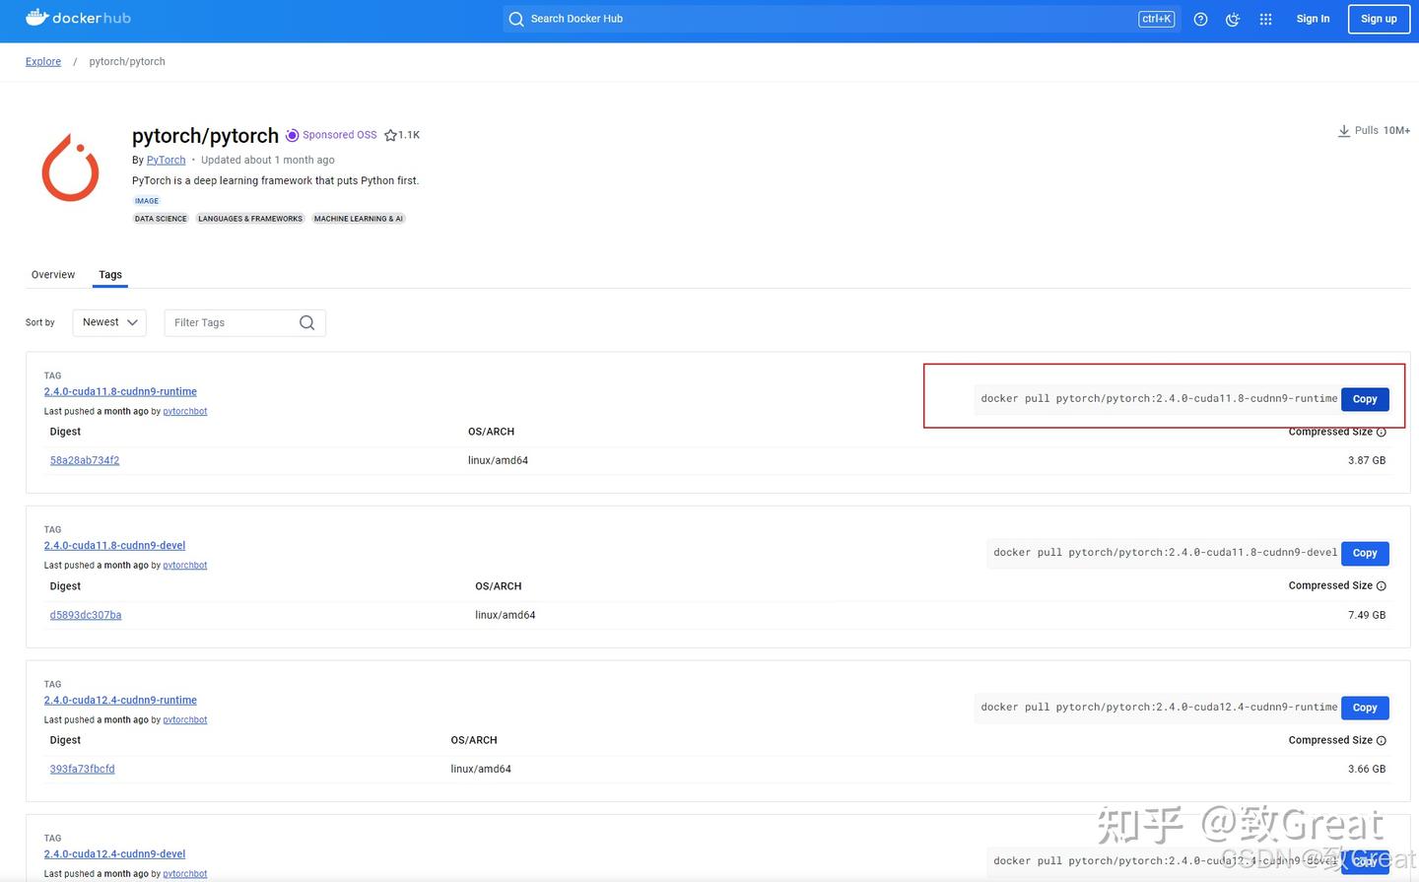The image size is (1419, 882).
Task: Click the IMAGE type badge
Action: (x=147, y=201)
